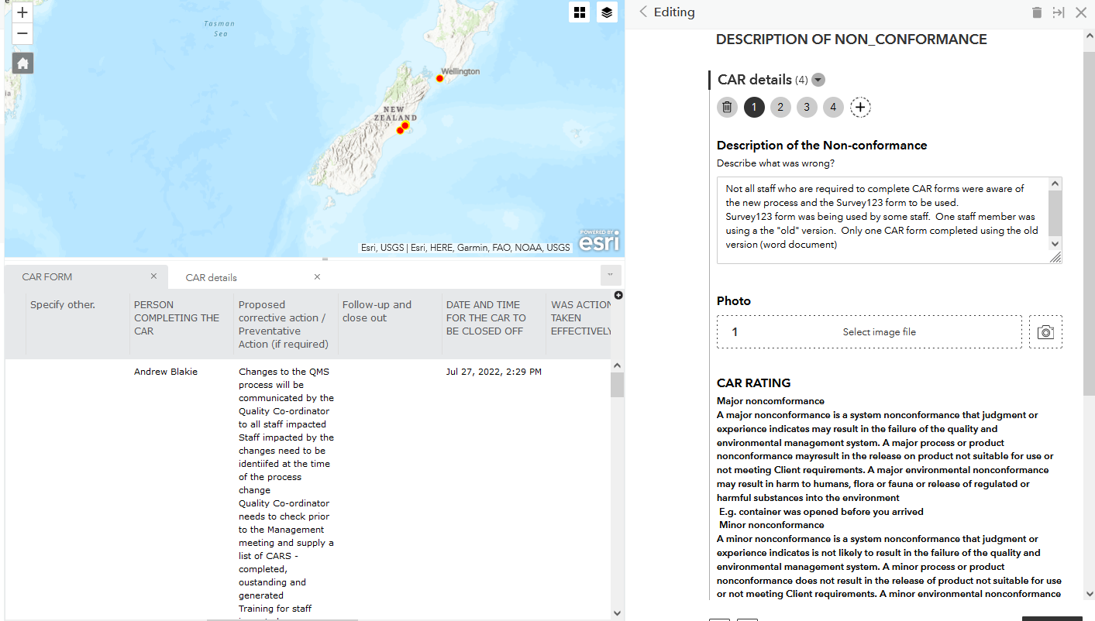Viewport: 1095px width, 621px height.
Task: Delete the record with Editing header trash icon
Action: pyautogui.click(x=1037, y=12)
